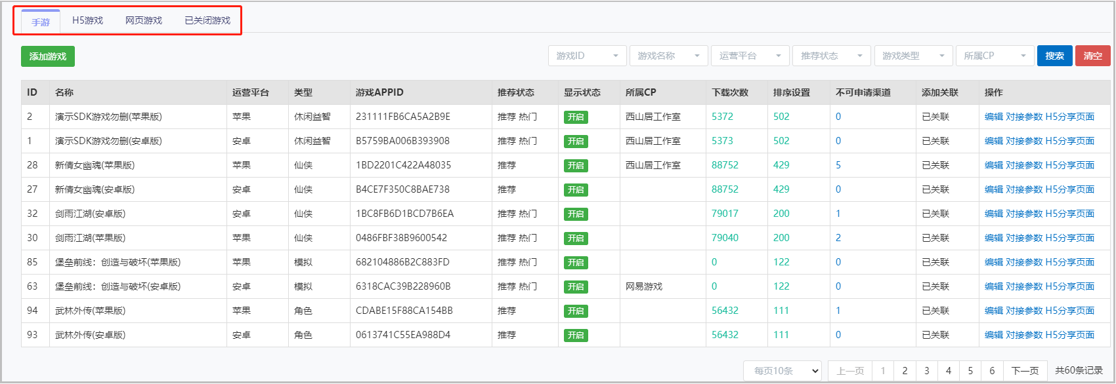Screen dimensions: 1116x384
Task: Expand the 所属CP dropdown
Action: point(995,56)
